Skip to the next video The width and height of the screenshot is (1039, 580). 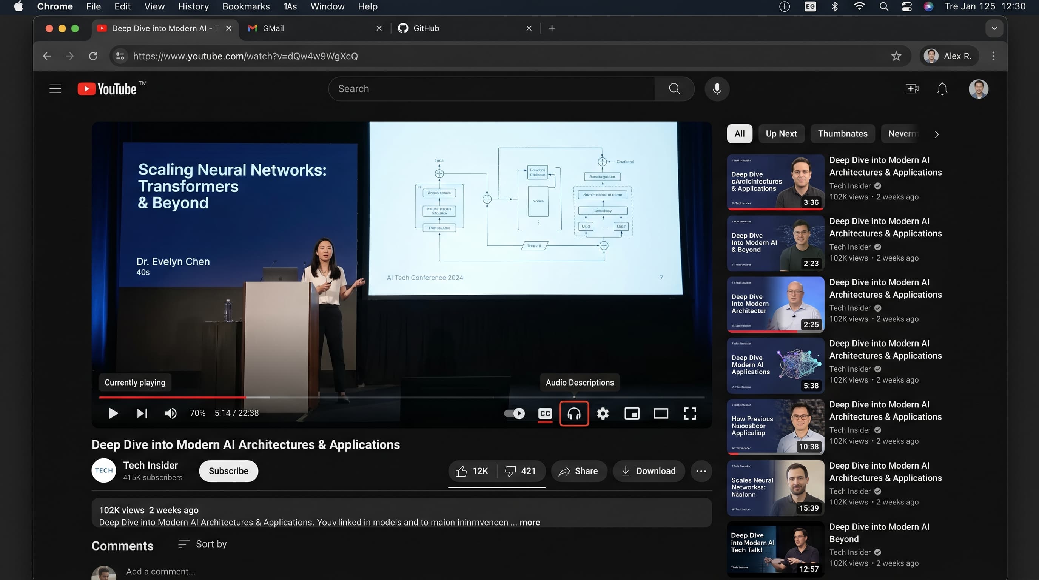tap(142, 413)
